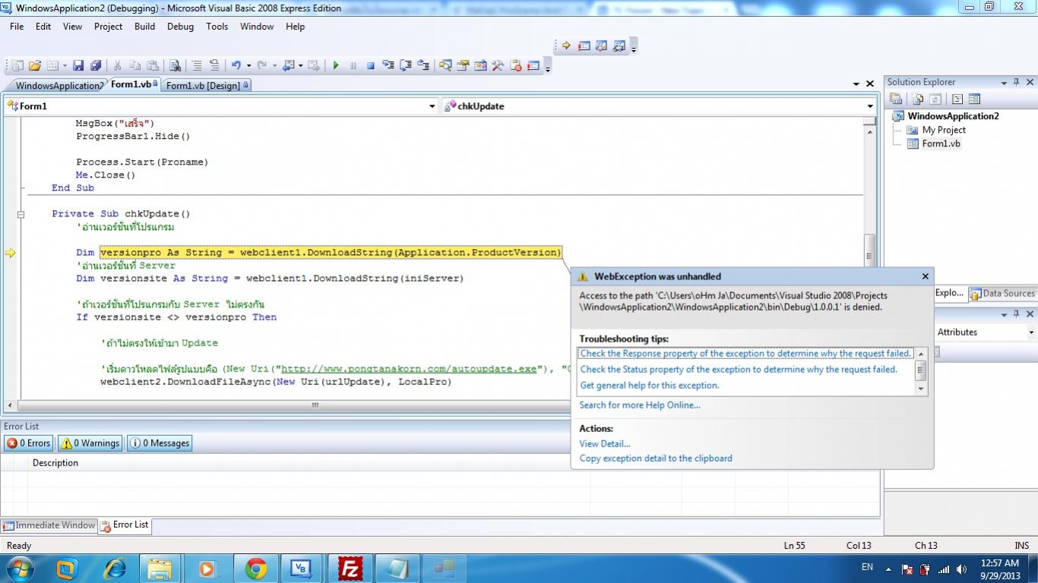This screenshot has height=583, width=1038.
Task: Click the Stop Debugging square icon
Action: pos(371,65)
